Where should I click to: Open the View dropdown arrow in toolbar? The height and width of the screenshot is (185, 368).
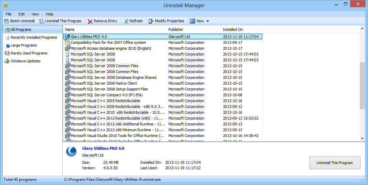coord(208,21)
